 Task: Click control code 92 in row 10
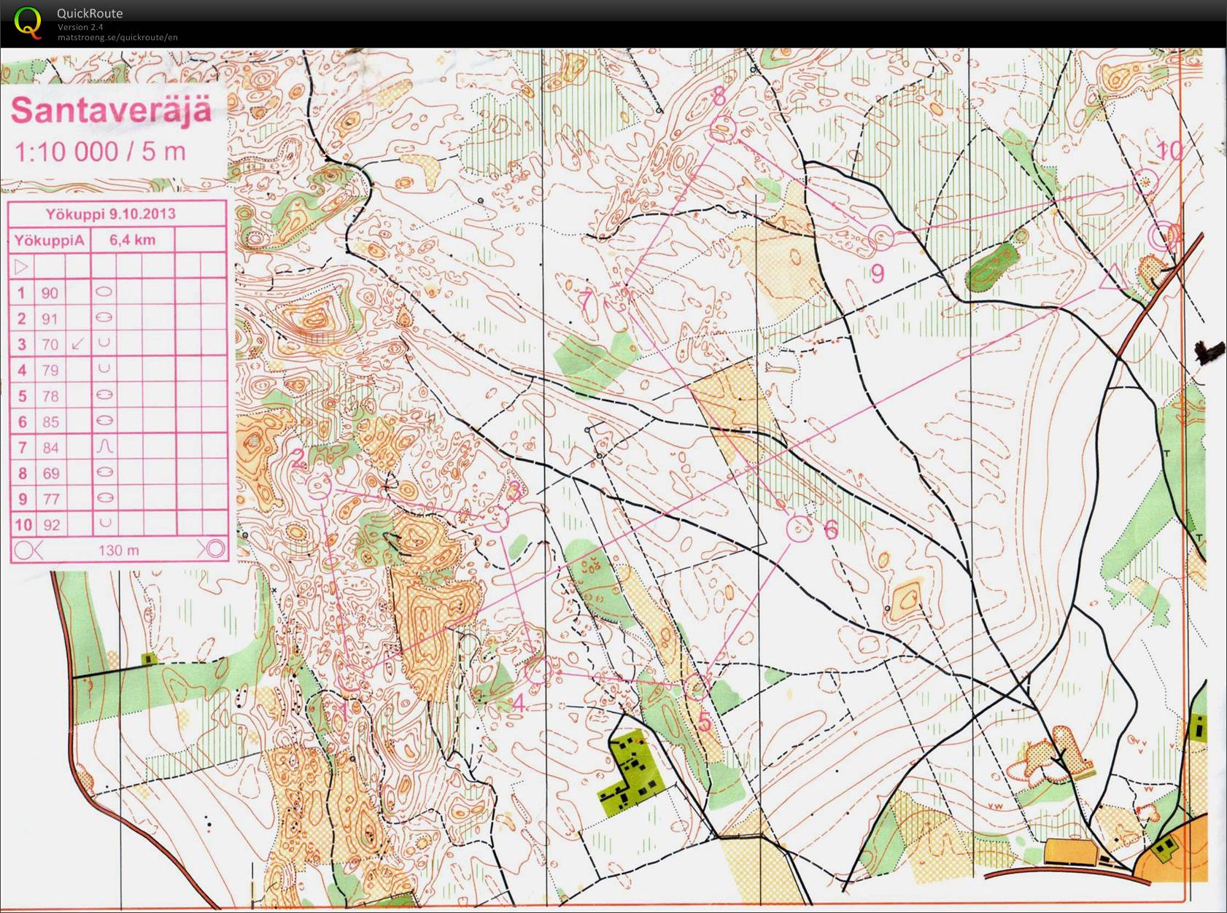tap(51, 525)
